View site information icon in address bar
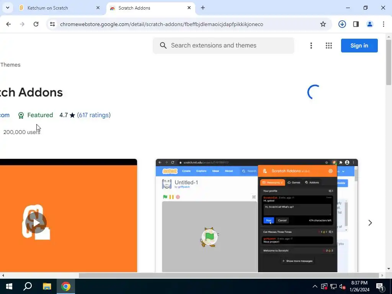The width and height of the screenshot is (392, 294). (x=52, y=24)
